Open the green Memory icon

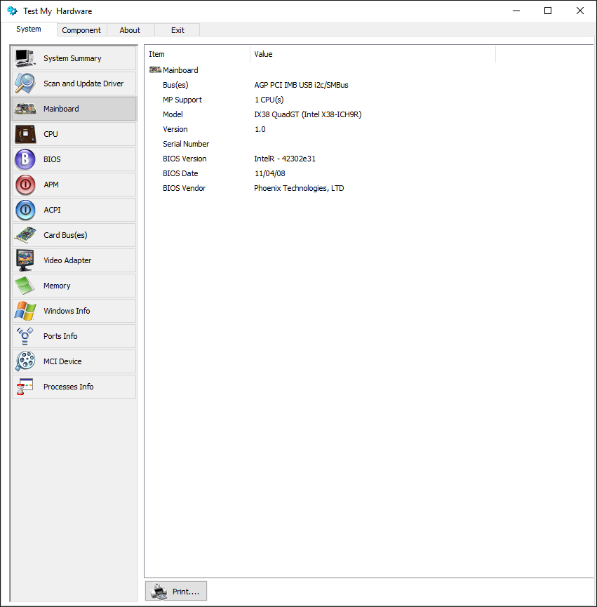pos(25,286)
